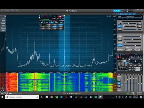This screenshot has height=108, width=144.
Task: Toggle the MON monitor button
Action: pyautogui.click(x=120, y=30)
